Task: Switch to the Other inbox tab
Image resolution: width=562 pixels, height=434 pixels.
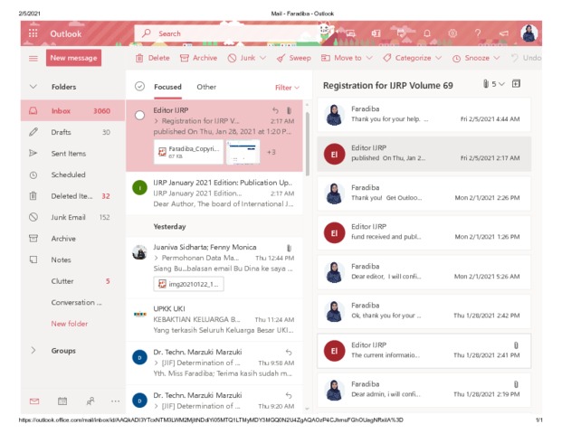Action: (x=206, y=87)
